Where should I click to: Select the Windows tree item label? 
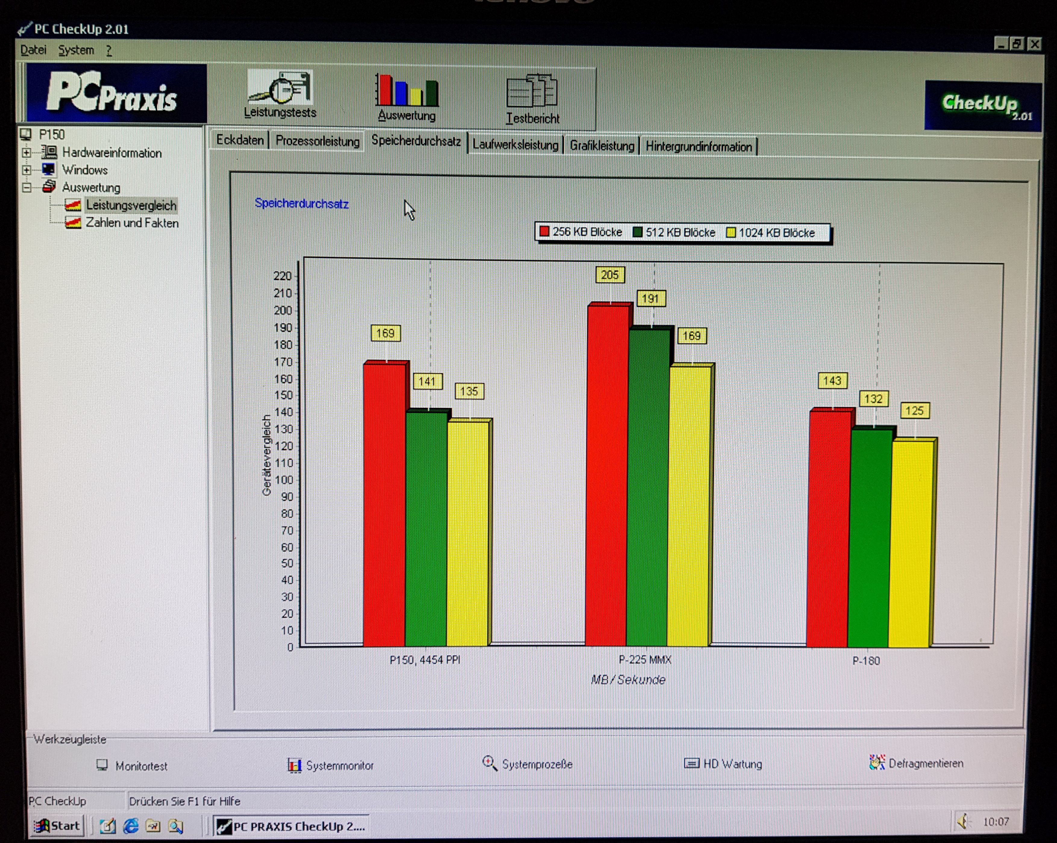(85, 170)
